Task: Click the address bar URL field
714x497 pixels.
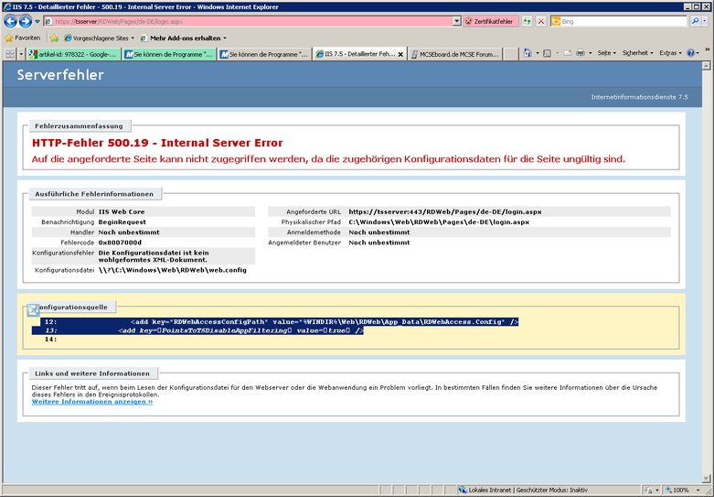Action: 248,21
